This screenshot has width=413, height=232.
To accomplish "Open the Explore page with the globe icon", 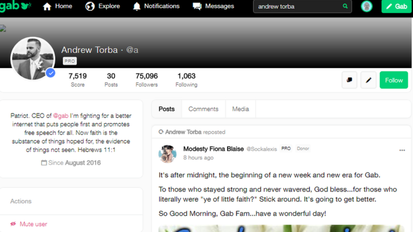I will 102,7.
